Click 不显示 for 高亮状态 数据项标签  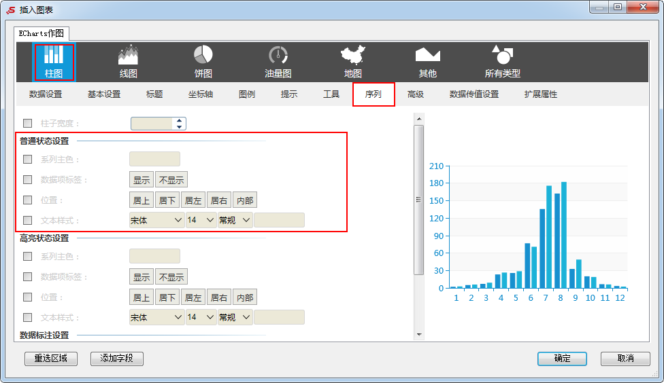pos(171,277)
